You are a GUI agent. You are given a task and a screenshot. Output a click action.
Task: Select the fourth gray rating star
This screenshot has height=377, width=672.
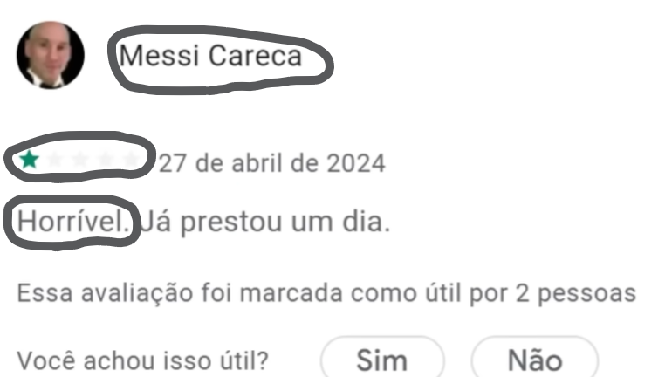click(106, 160)
